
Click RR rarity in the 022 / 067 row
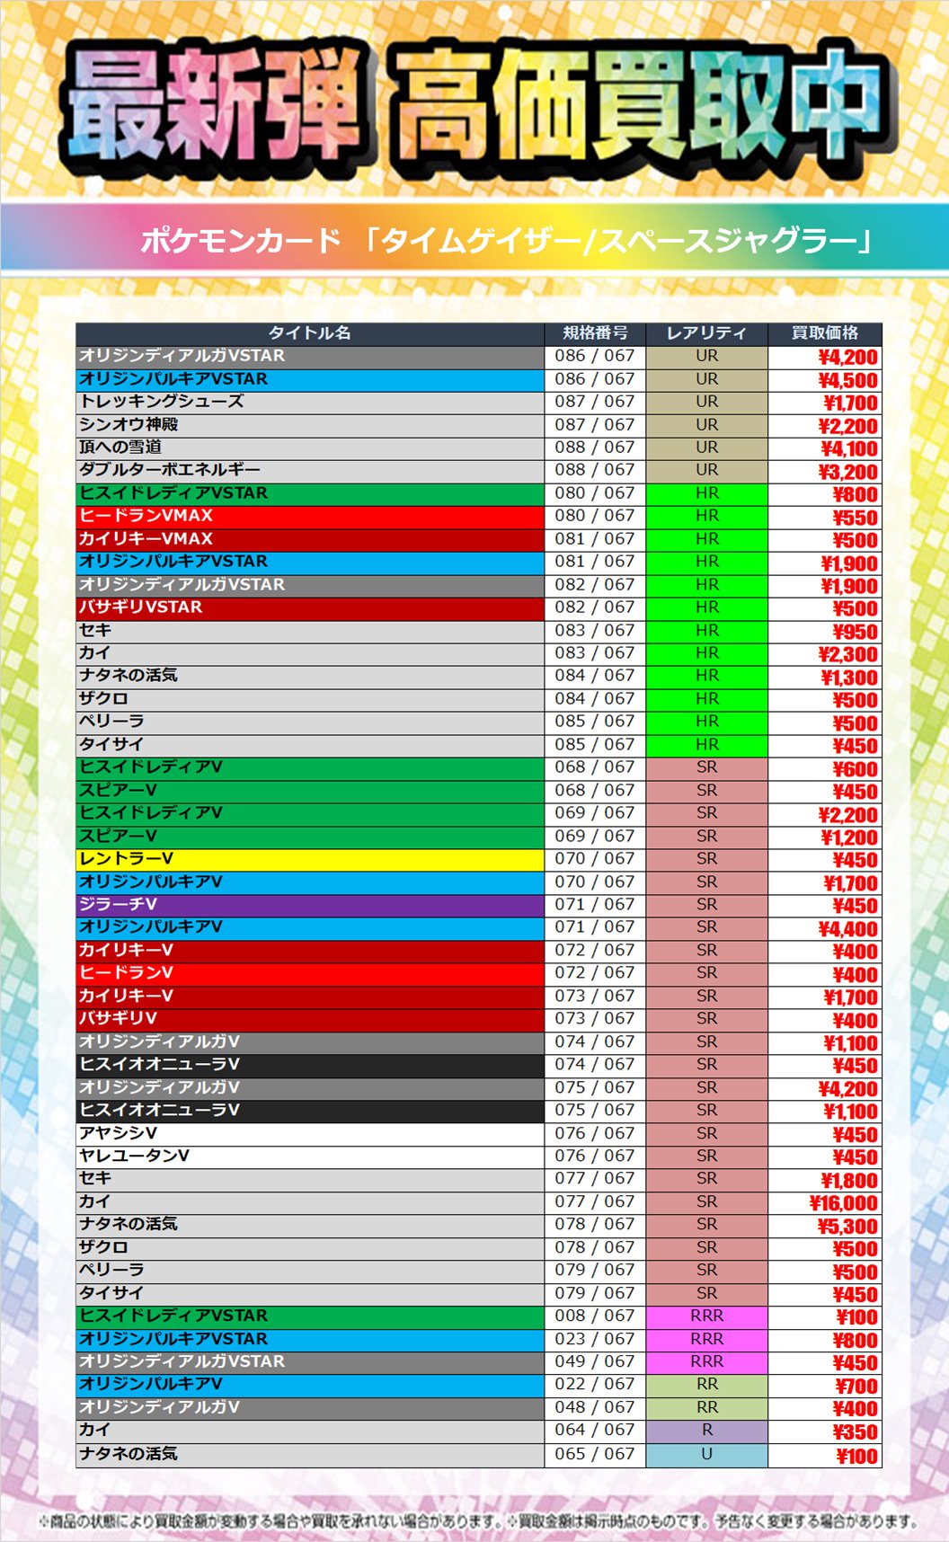706,1385
